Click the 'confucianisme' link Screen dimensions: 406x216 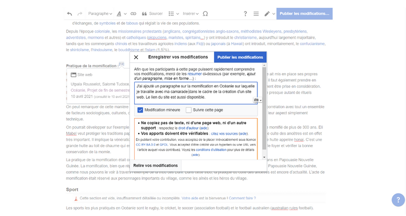tap(312, 44)
